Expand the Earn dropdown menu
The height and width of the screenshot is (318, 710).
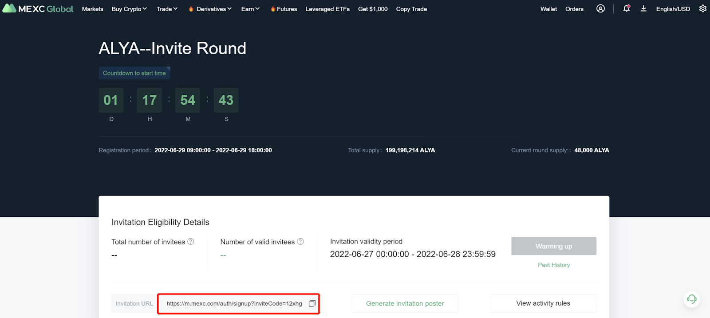(x=250, y=9)
